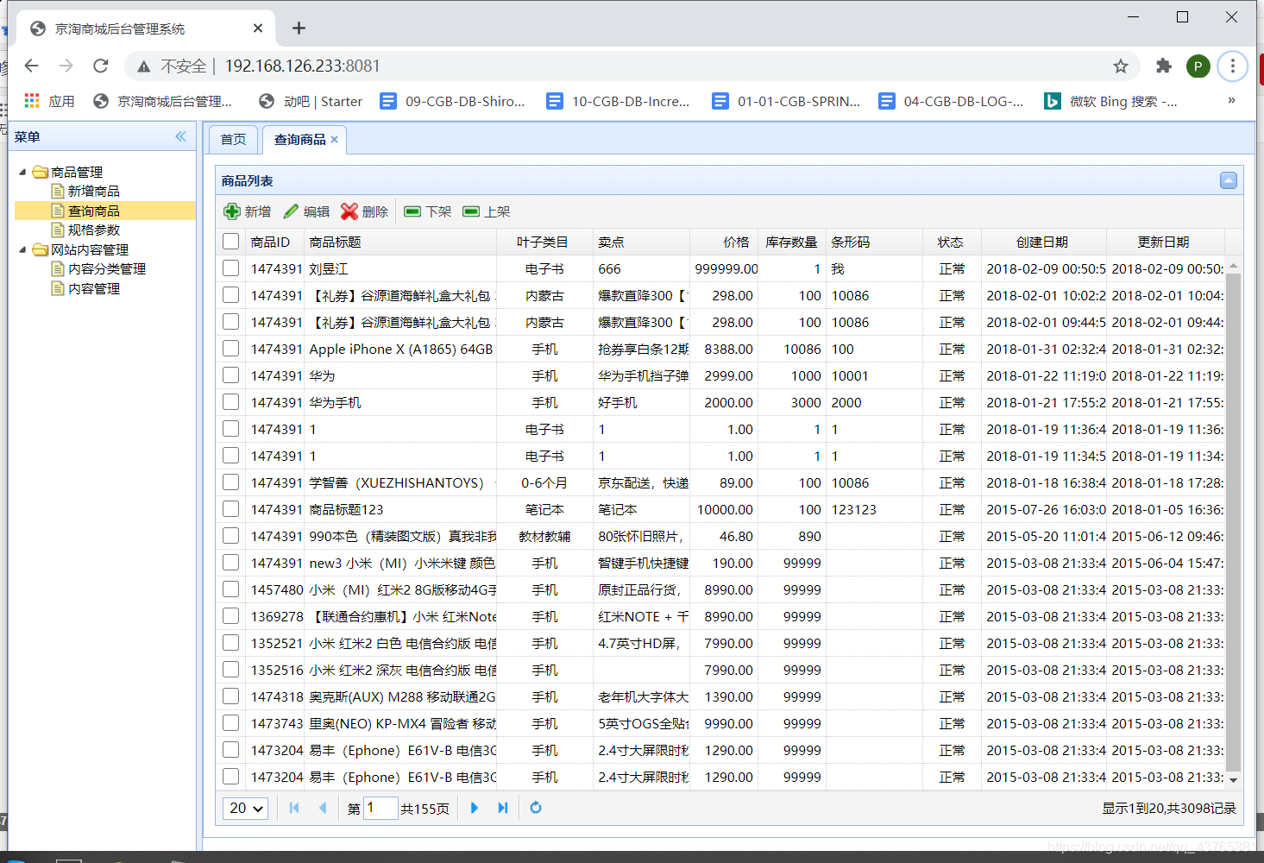
Task: Click the 下架 toolbar button
Action: coord(428,211)
